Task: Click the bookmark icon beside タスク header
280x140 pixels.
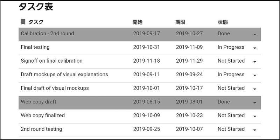Action: 23,22
